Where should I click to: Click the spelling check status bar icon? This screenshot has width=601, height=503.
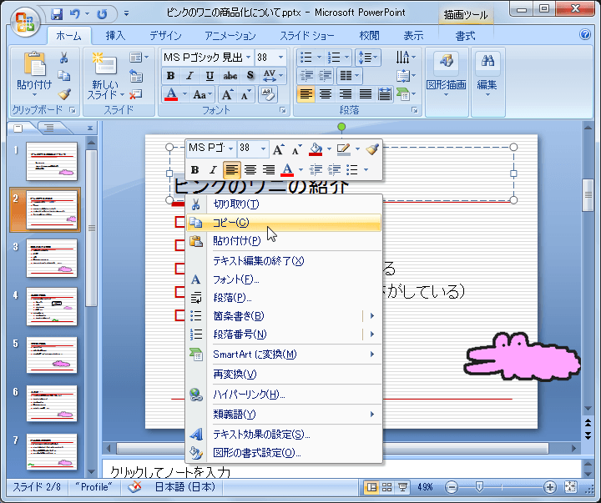pos(134,487)
